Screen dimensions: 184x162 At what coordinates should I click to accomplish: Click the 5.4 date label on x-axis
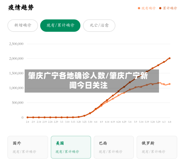coord(130,122)
